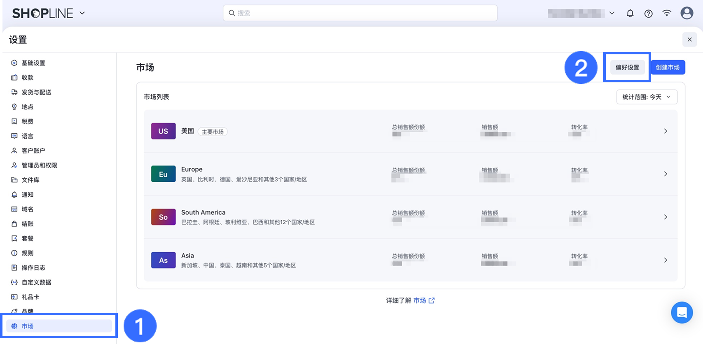Click the notification bell icon
The width and height of the screenshot is (703, 344).
[x=630, y=14]
